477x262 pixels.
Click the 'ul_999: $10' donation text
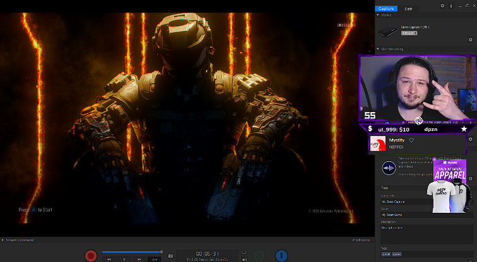click(394, 129)
